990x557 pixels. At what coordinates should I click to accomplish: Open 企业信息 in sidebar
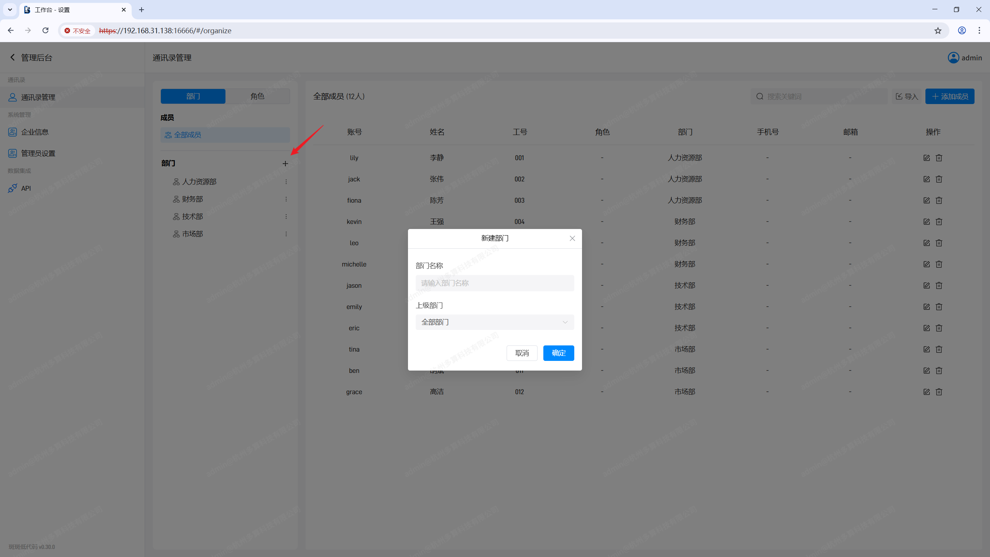tap(35, 132)
